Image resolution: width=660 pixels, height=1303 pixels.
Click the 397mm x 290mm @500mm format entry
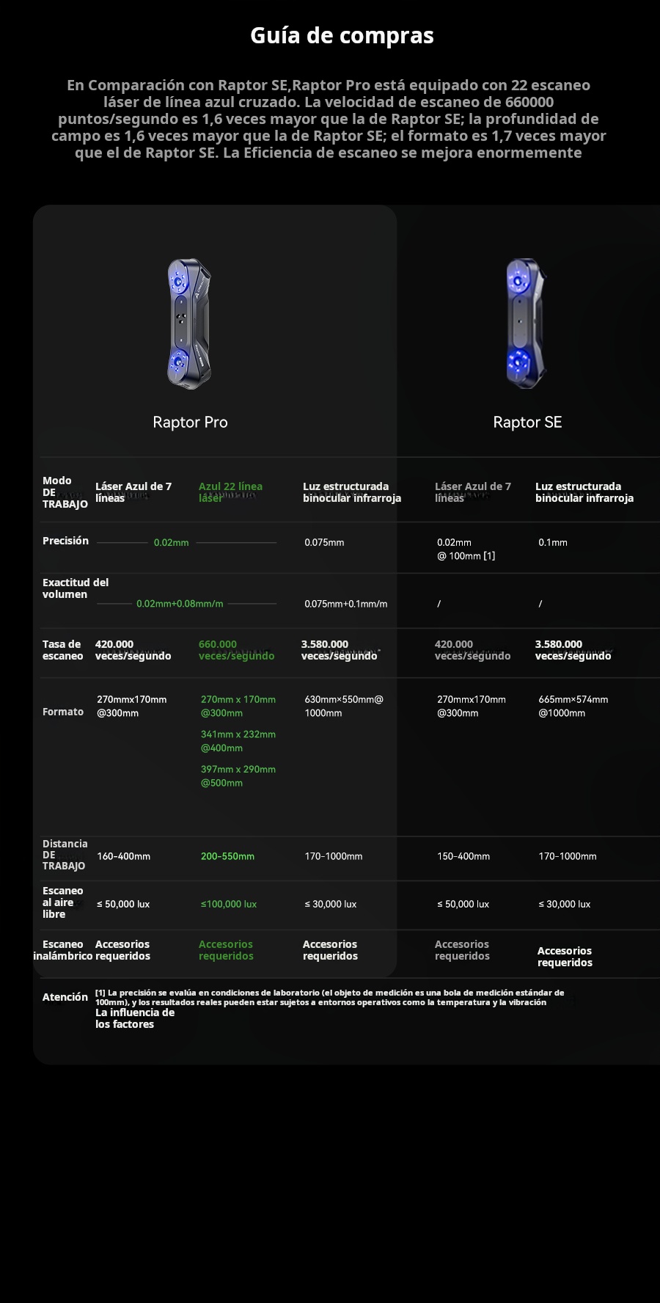coord(238,776)
